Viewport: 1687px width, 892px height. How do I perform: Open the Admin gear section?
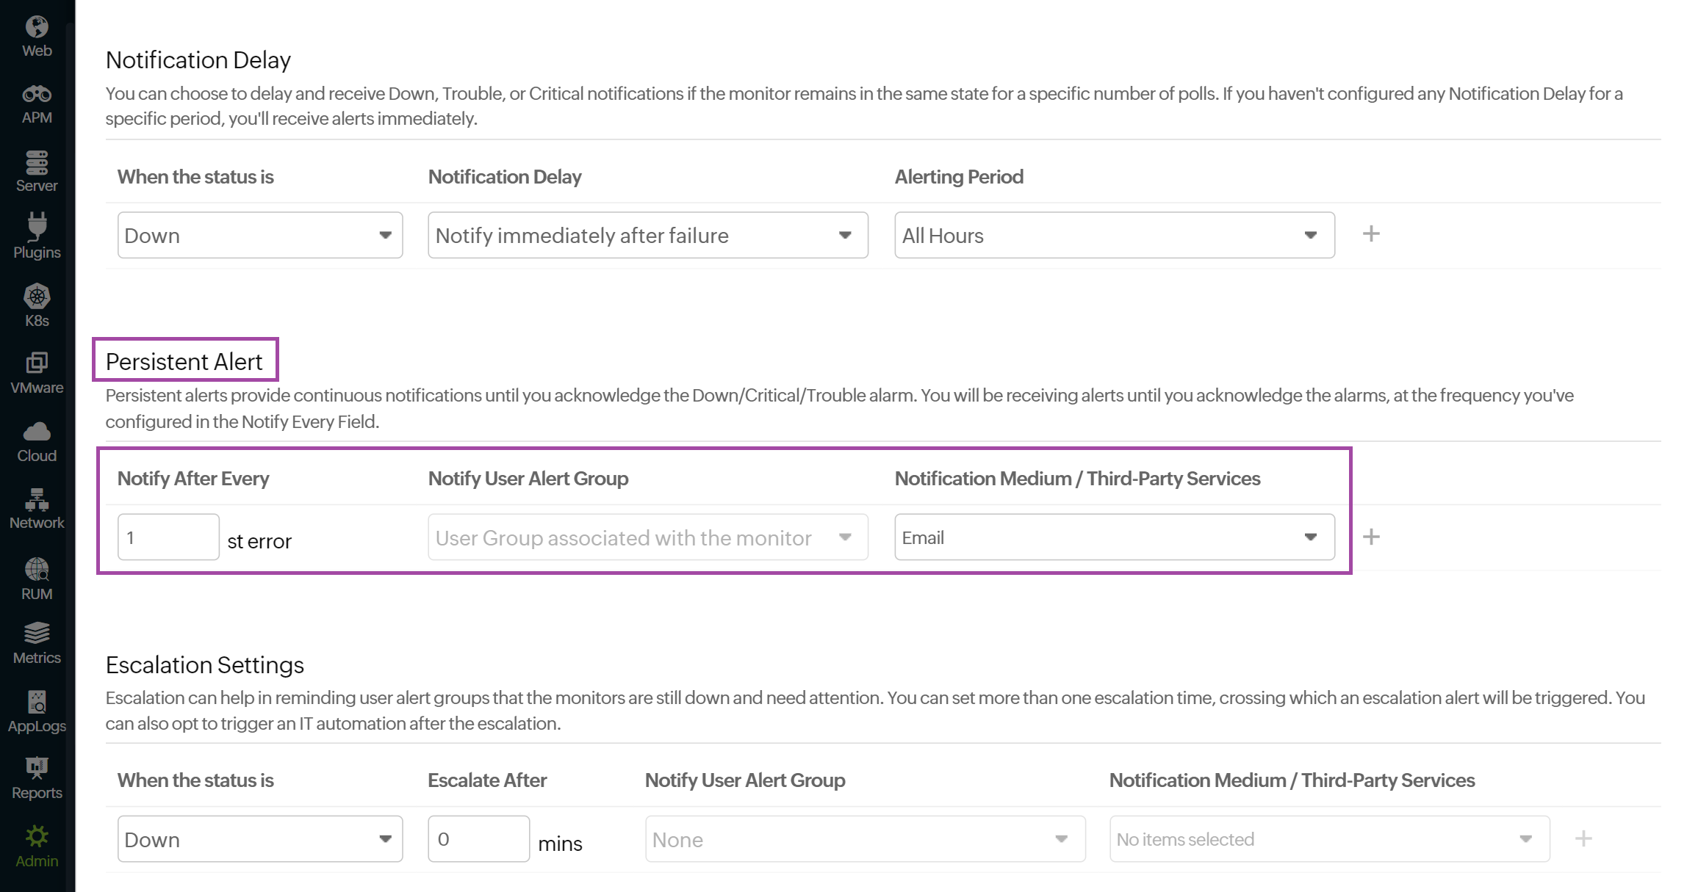pyautogui.click(x=37, y=846)
